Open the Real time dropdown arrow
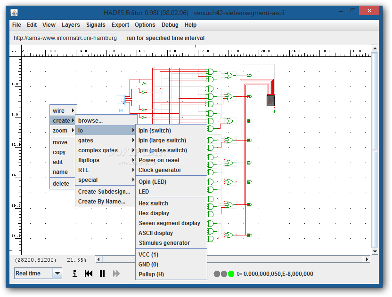Image resolution: width=392 pixels, height=297 pixels. tap(57, 274)
